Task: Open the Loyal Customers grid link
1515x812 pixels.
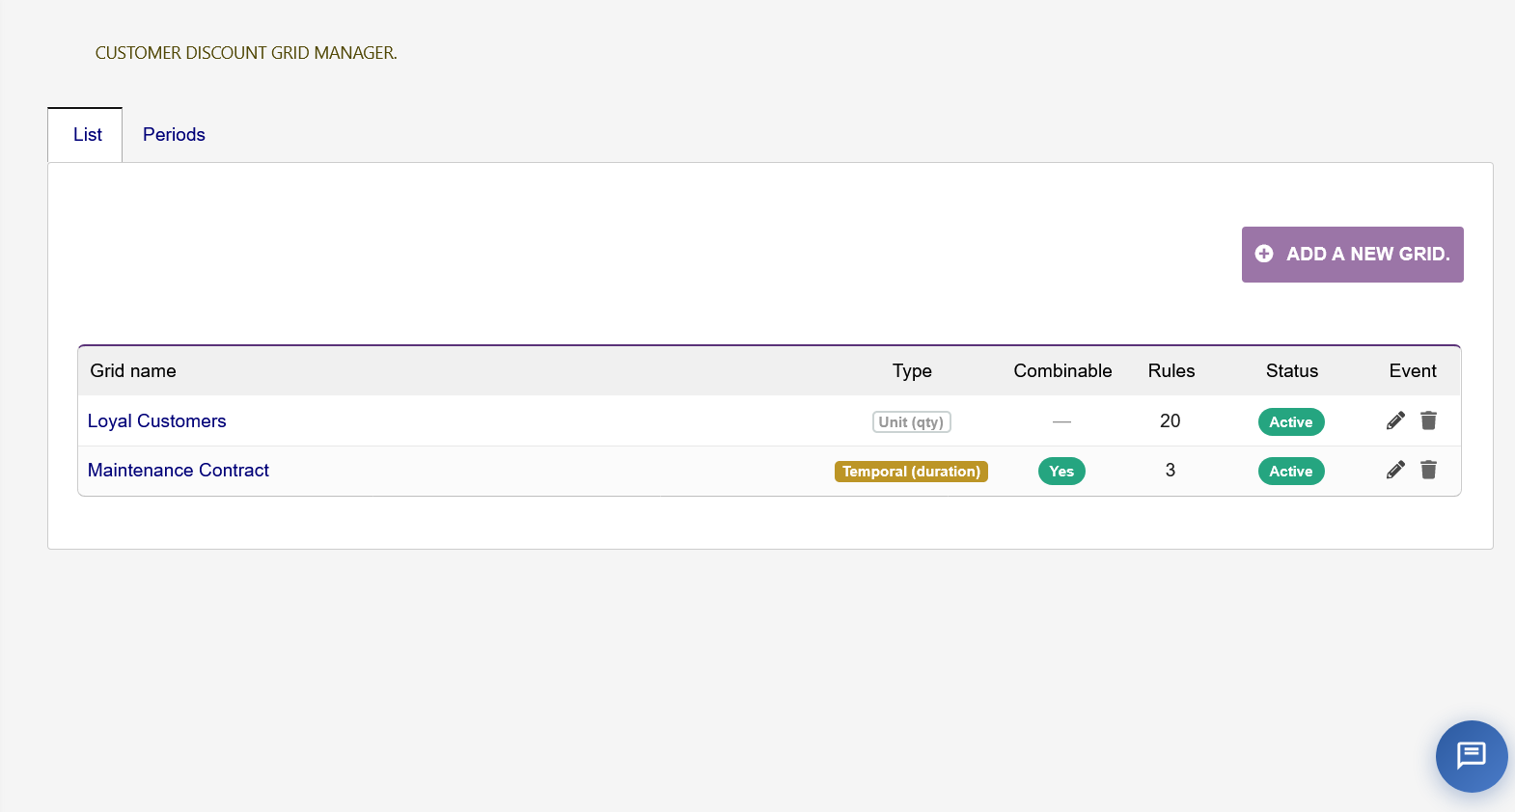Action: [x=157, y=421]
